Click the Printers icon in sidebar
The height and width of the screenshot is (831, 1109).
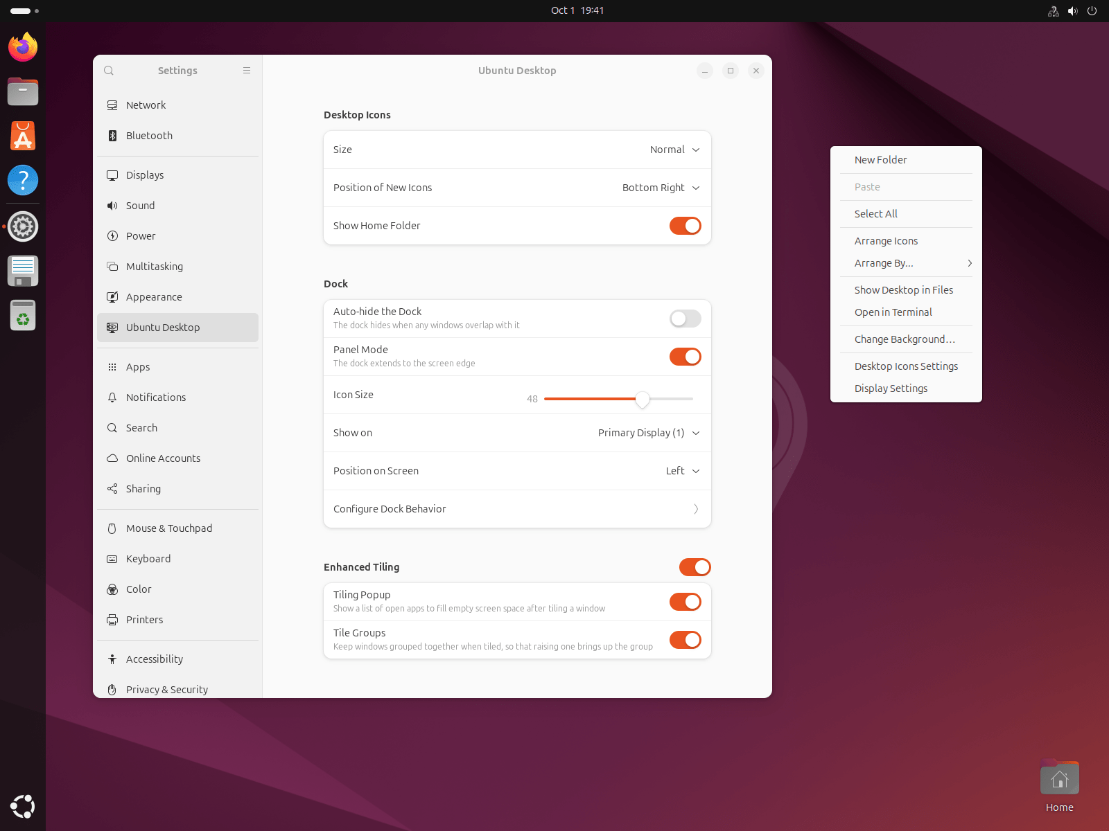[112, 620]
